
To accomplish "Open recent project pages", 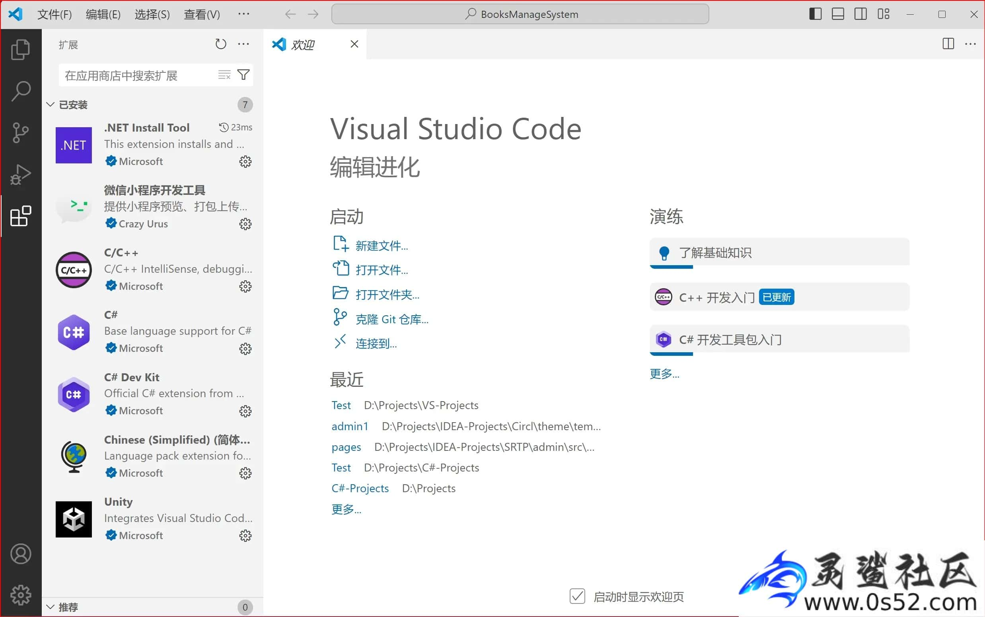I will [x=347, y=447].
